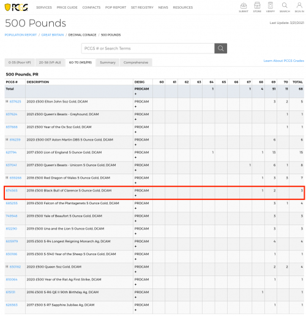Click plus icon in Year of the Sheep row
The height and width of the screenshot is (316, 306).
point(135,259)
